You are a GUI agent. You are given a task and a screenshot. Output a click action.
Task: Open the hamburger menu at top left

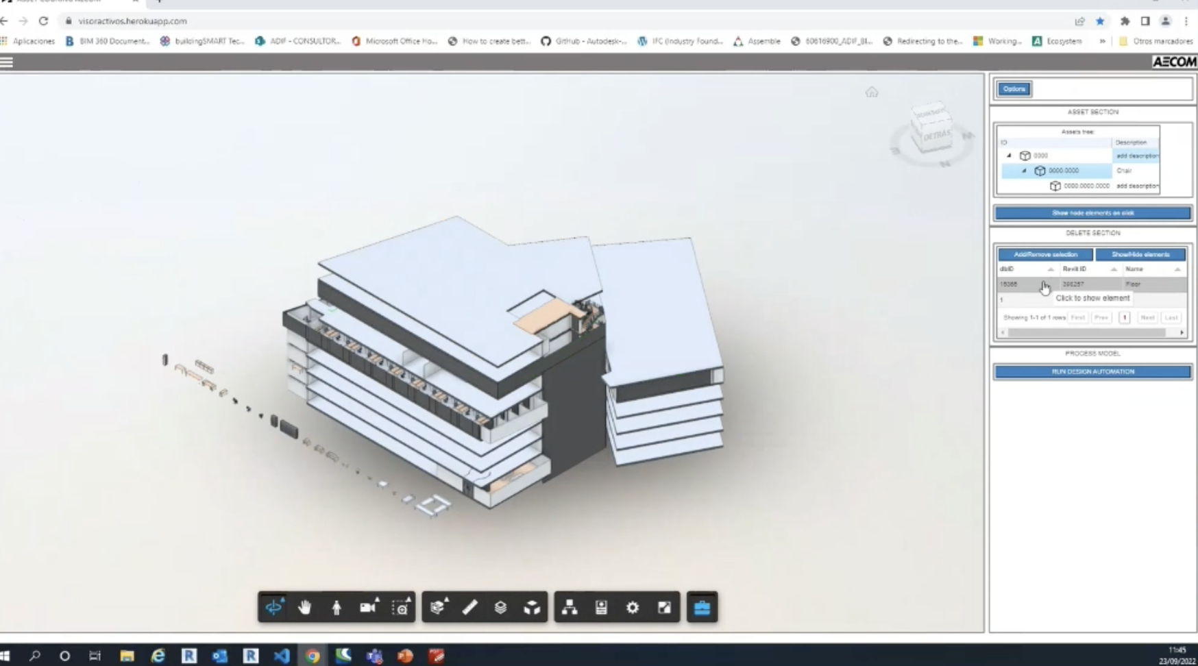coord(7,62)
